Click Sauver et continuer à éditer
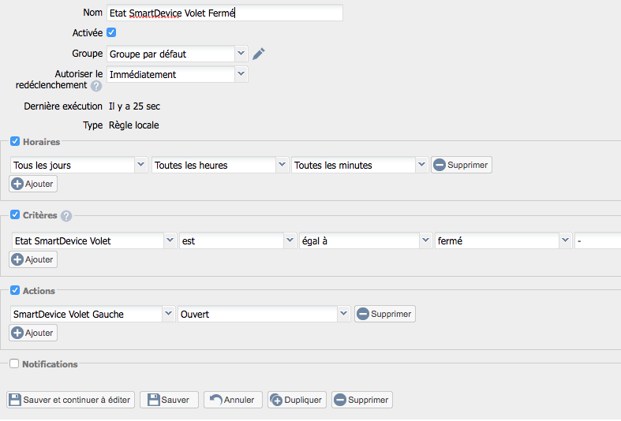Image resolution: width=621 pixels, height=421 pixels. pyautogui.click(x=70, y=400)
